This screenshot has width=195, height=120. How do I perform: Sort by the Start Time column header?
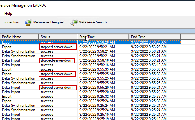[x=103, y=37]
